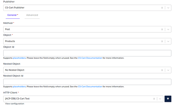Focus the Nested Object Id input field
This screenshot has height=107, width=174.
click(x=87, y=82)
